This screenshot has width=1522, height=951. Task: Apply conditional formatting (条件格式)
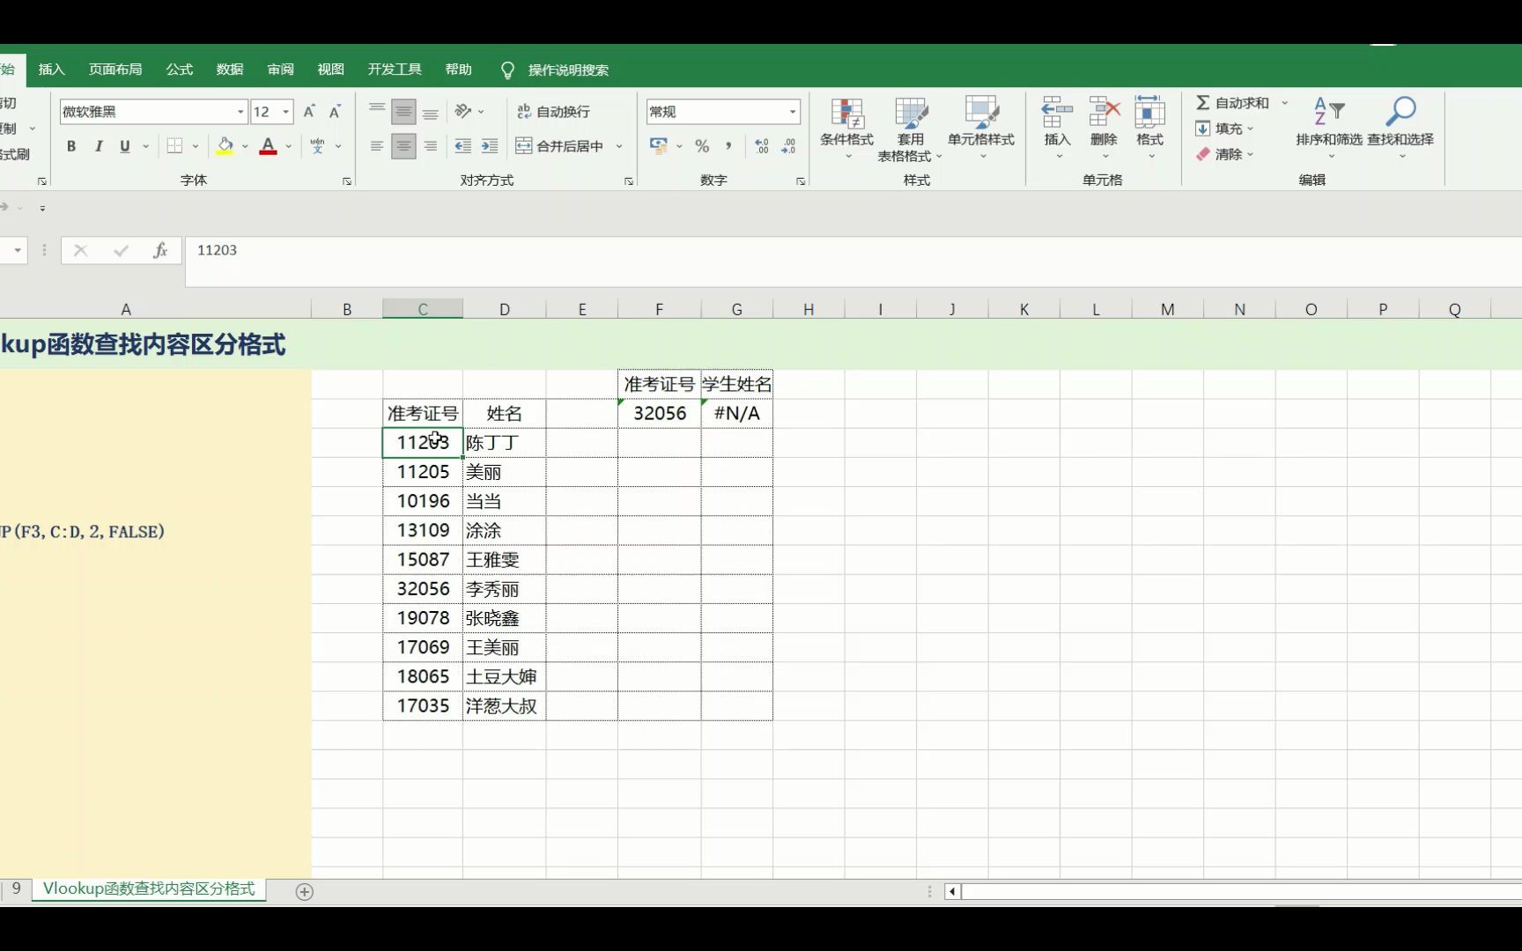(846, 123)
